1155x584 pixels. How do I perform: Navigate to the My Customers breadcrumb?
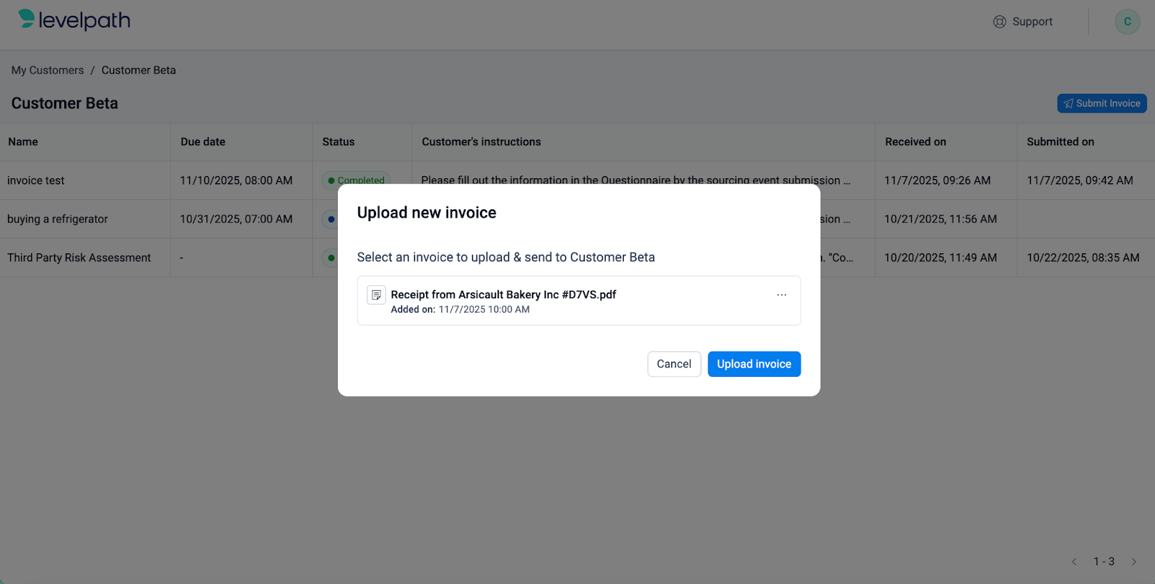(x=48, y=70)
